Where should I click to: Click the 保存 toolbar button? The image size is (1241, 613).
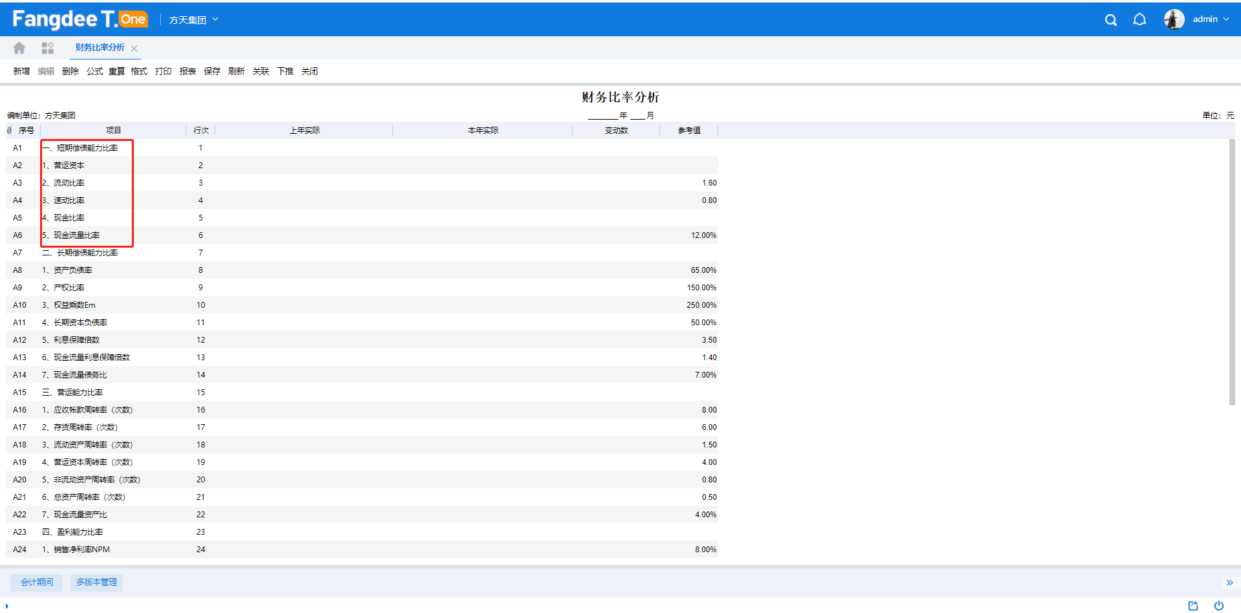point(212,71)
